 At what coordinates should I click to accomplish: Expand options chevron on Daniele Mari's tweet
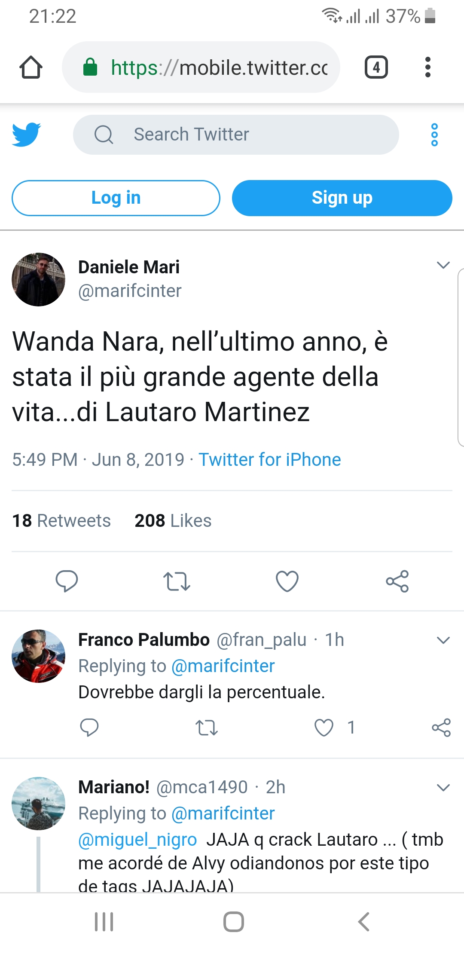click(443, 265)
